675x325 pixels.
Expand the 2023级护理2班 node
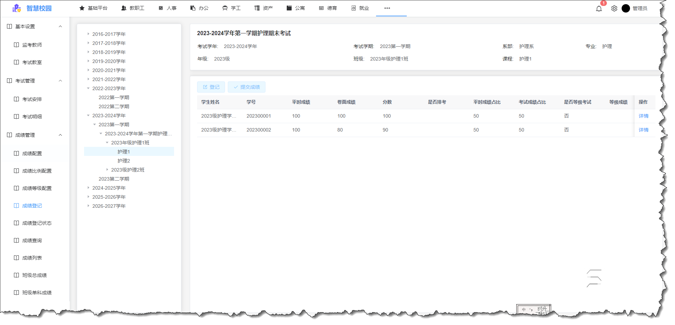click(x=107, y=170)
